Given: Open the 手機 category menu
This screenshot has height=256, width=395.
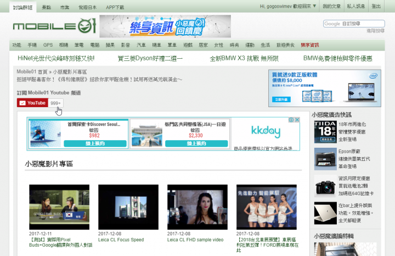Looking at the screenshot, I should pos(32,45).
